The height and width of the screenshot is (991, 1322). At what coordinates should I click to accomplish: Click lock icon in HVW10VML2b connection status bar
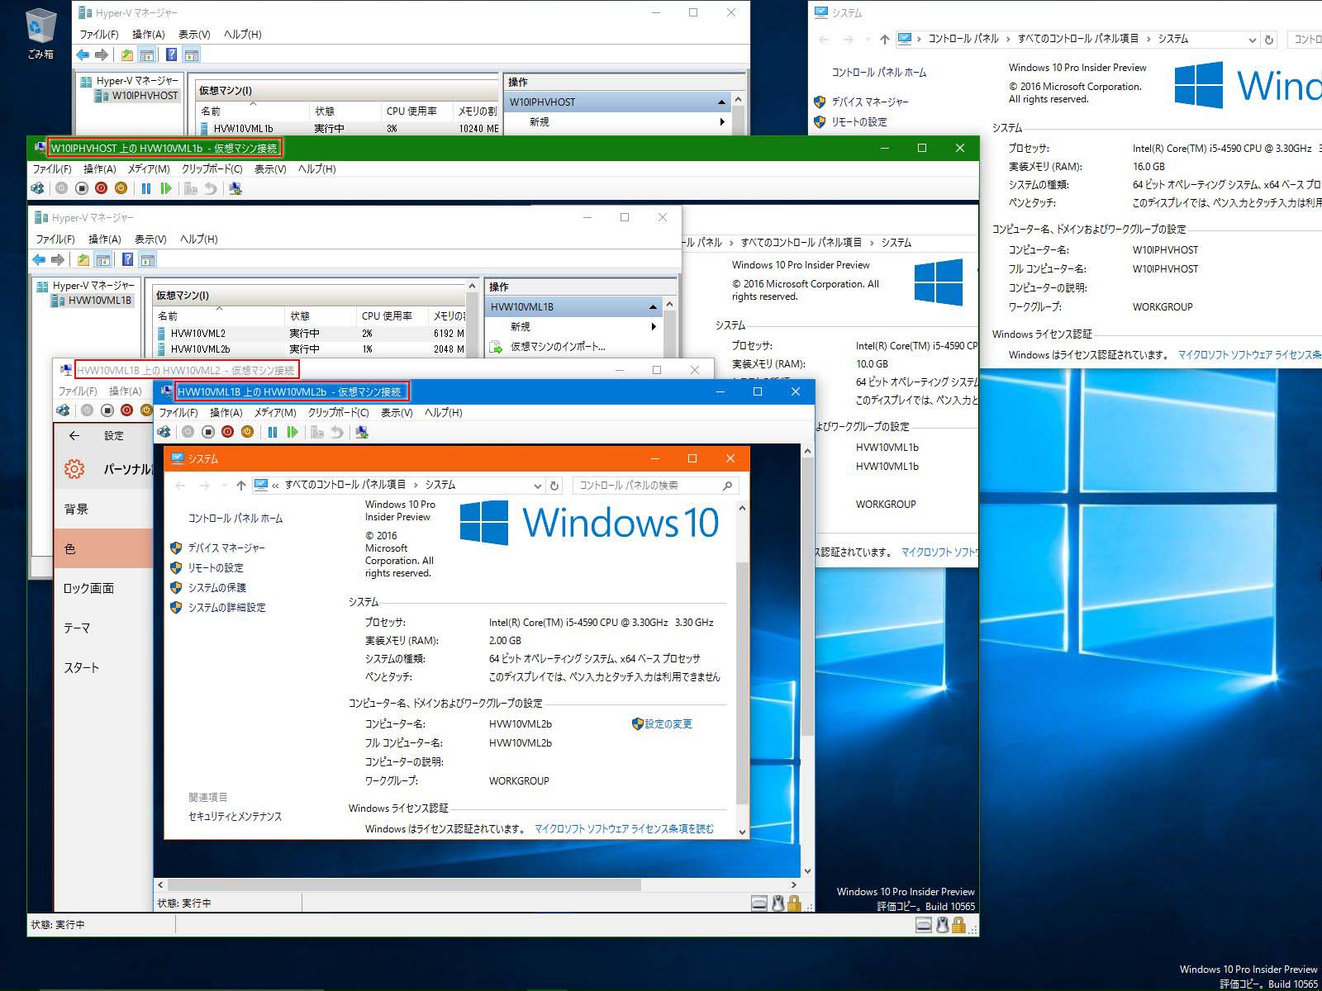click(x=794, y=903)
